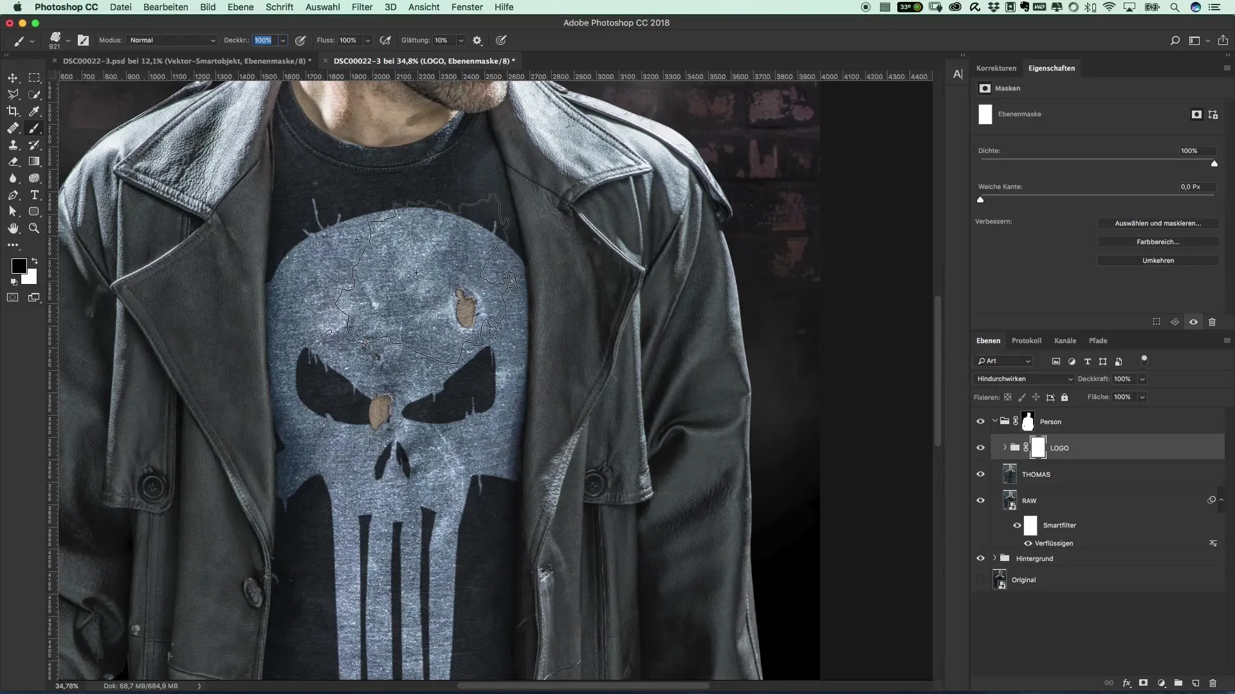Image resolution: width=1235 pixels, height=694 pixels.
Task: Delete layer using trash icon in Ebenen
Action: tap(1213, 683)
